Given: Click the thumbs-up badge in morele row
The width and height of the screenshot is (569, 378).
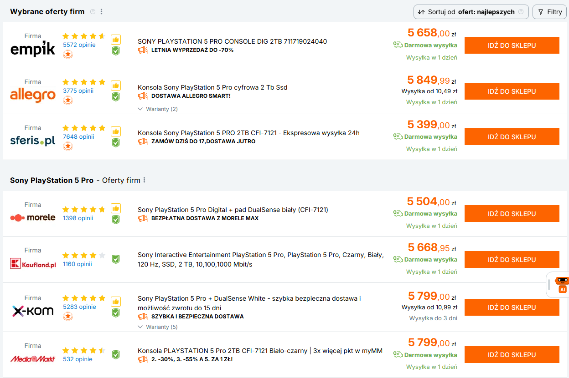Looking at the screenshot, I should [x=116, y=208].
